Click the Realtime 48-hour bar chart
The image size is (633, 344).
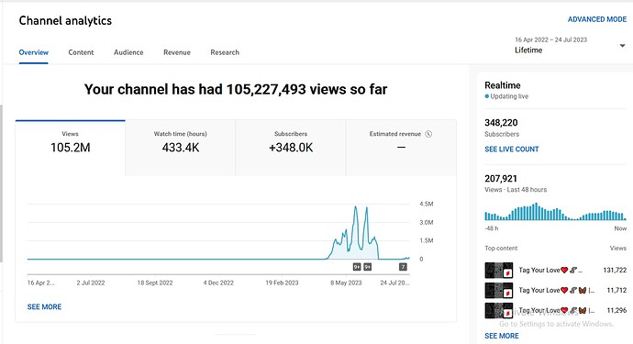(x=555, y=212)
